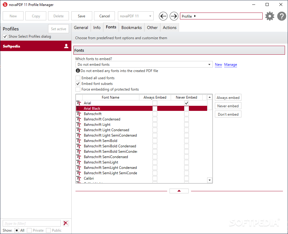288x234 pixels.
Task: Select Bahnschrift Light Condensed row
Action: [x=141, y=130]
